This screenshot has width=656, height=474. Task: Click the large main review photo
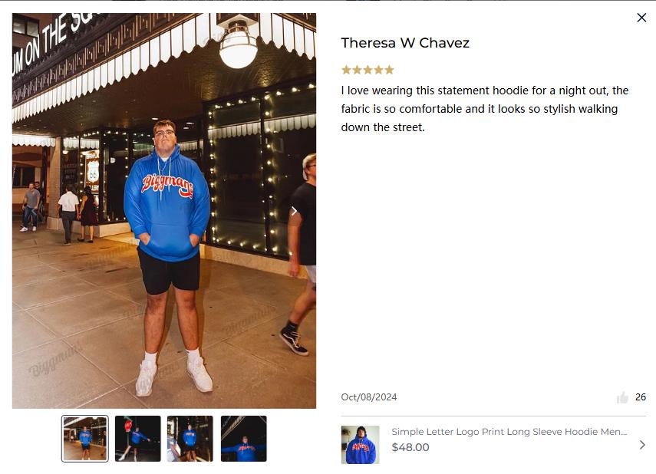[x=164, y=211]
